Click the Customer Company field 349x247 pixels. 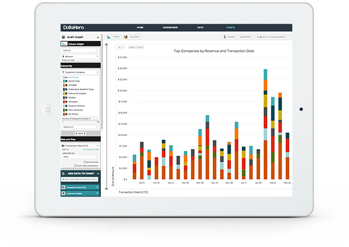click(80, 72)
